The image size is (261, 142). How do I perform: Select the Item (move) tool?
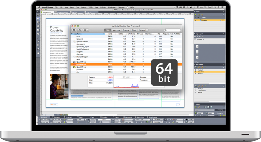click(x=38, y=15)
